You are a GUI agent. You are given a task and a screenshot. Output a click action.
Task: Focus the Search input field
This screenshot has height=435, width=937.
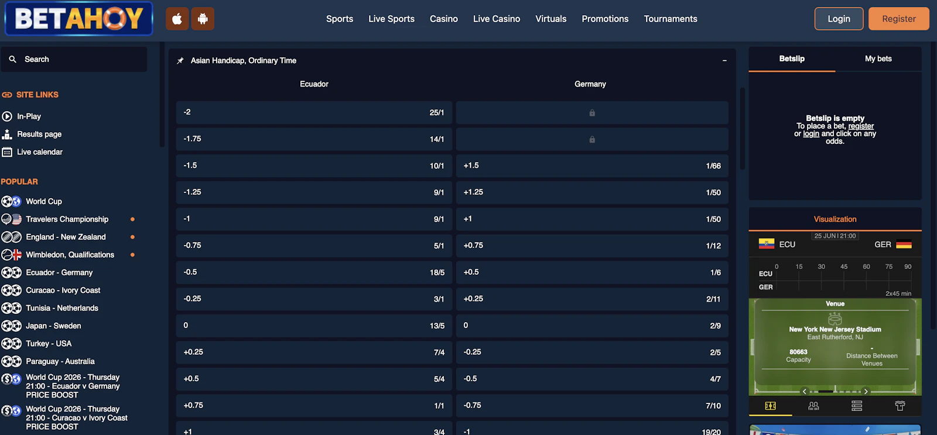pos(74,59)
